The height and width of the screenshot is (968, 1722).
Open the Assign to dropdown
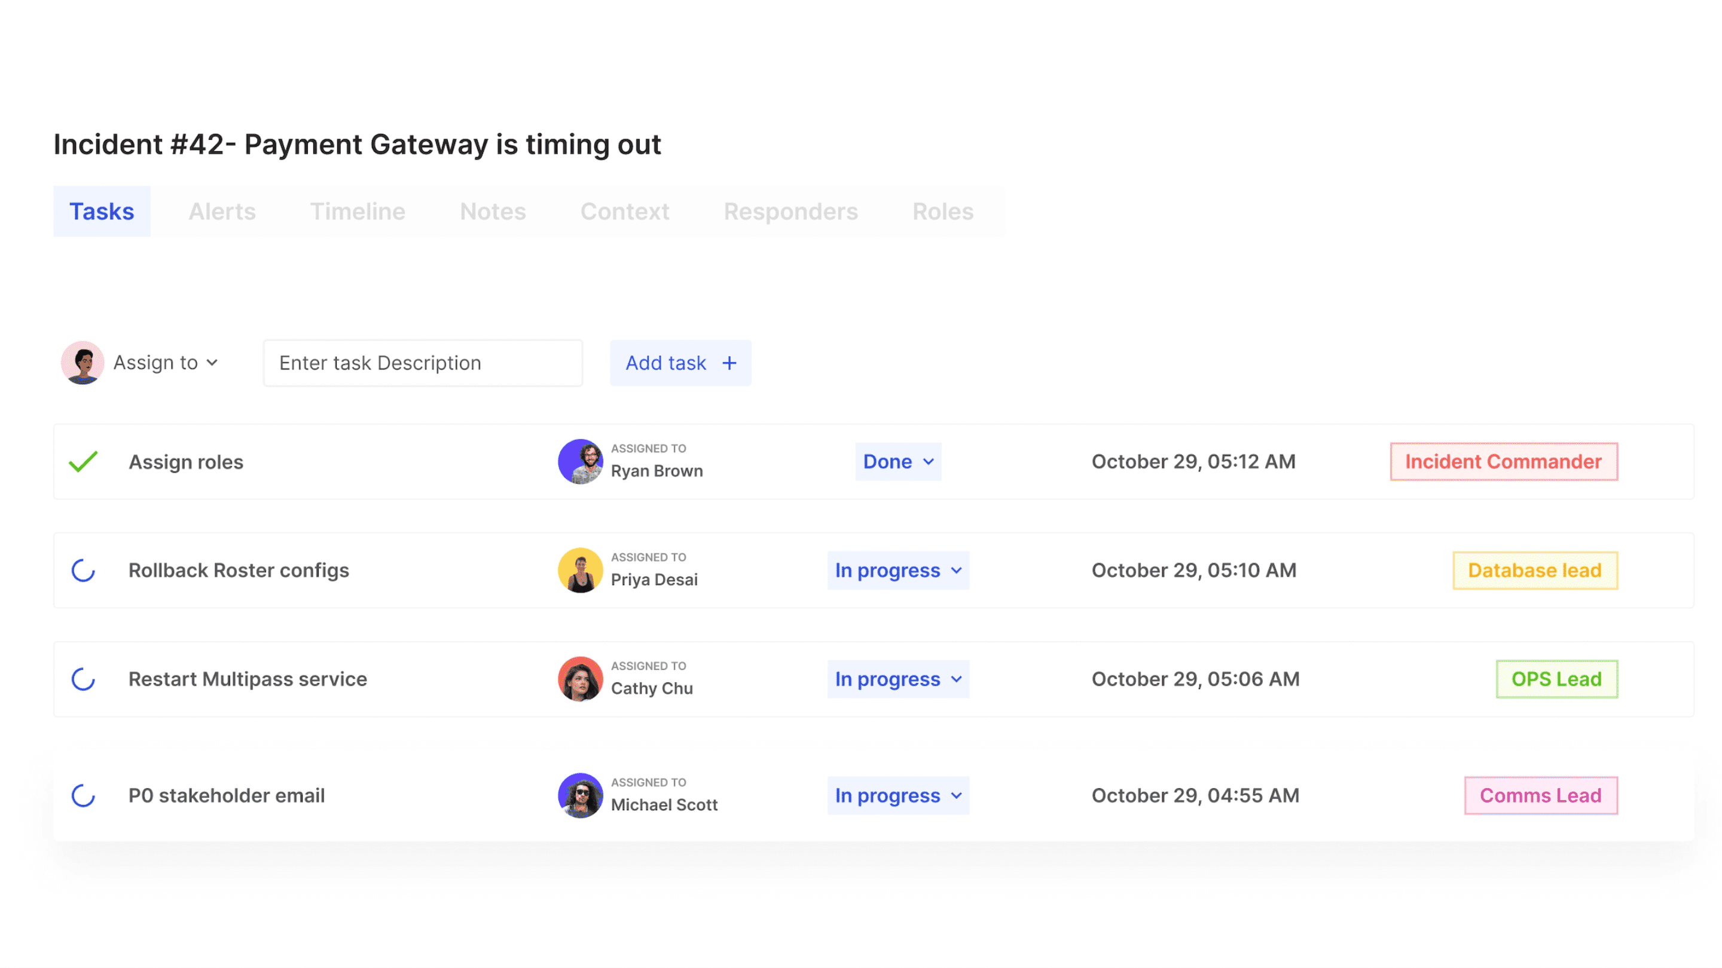pyautogui.click(x=165, y=363)
